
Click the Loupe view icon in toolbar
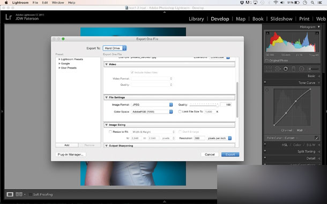10,194
